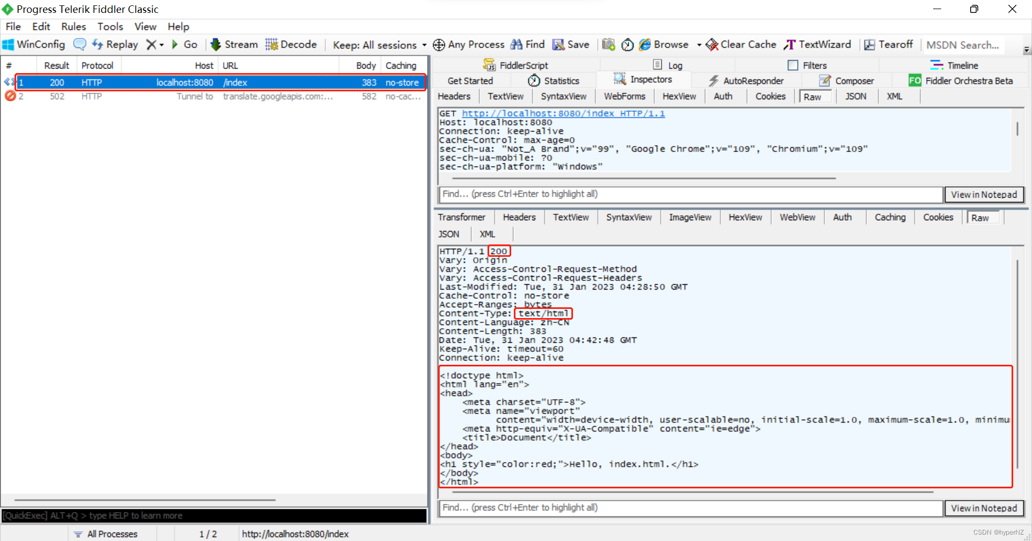Open Find sessions binoculars
The width and height of the screenshot is (1032, 541).
click(528, 45)
